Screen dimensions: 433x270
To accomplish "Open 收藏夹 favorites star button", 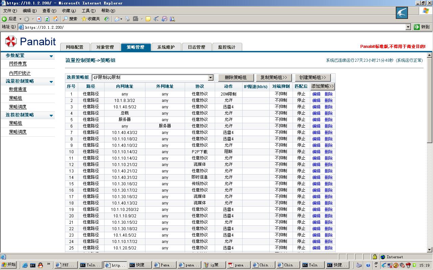I will pyautogui.click(x=91, y=19).
